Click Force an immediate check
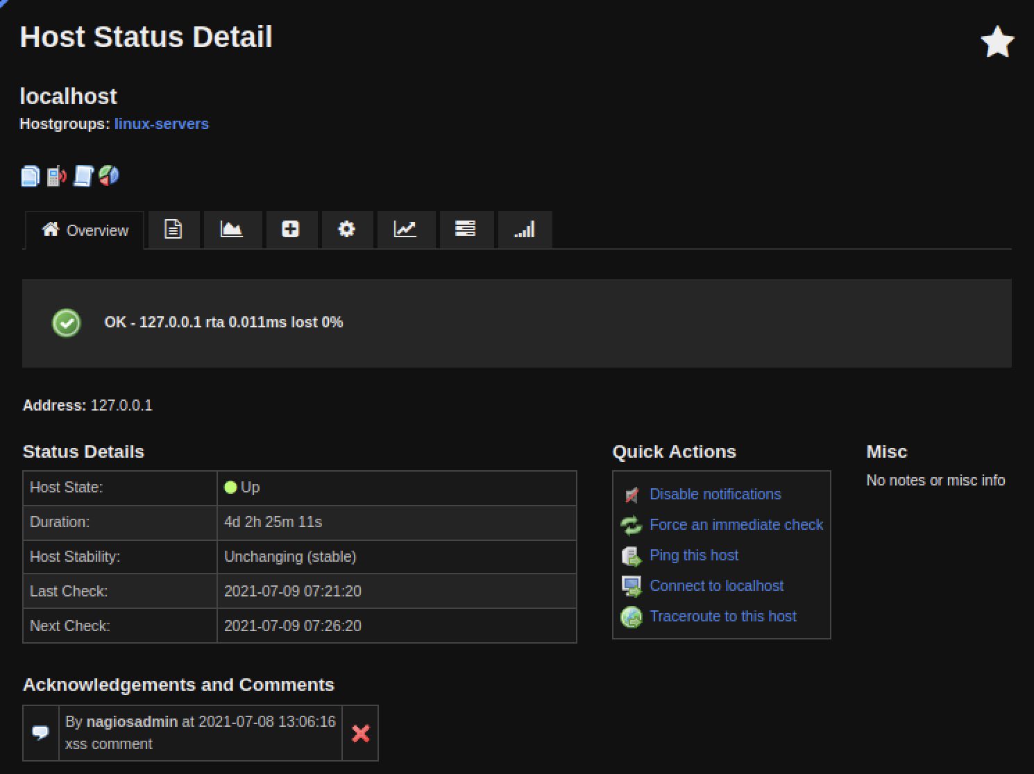 tap(736, 524)
